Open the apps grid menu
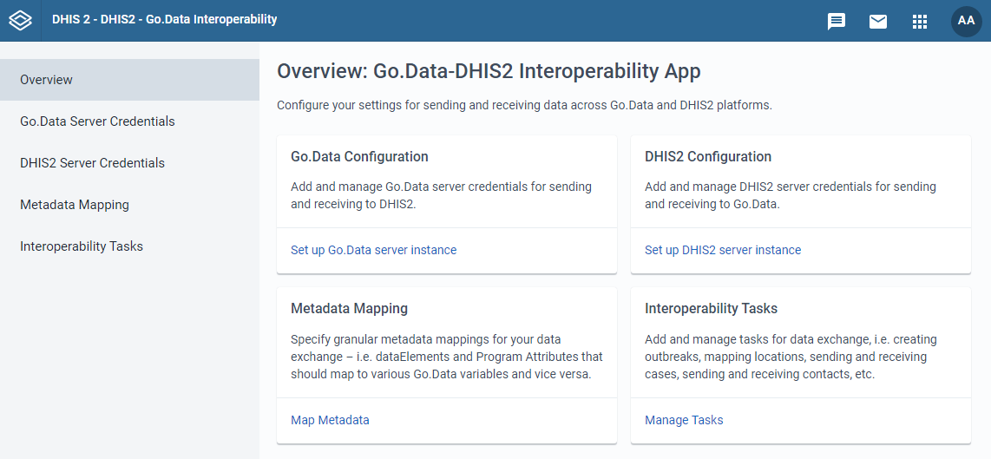The image size is (991, 459). (x=920, y=22)
